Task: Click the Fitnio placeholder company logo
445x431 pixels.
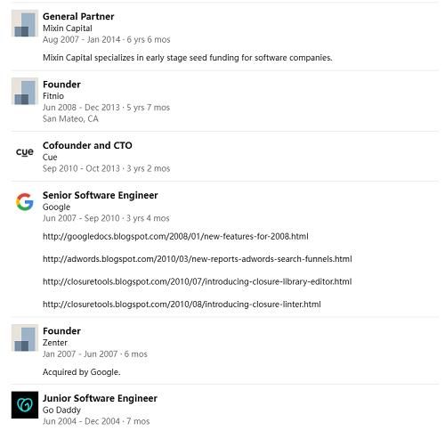Action: point(25,91)
